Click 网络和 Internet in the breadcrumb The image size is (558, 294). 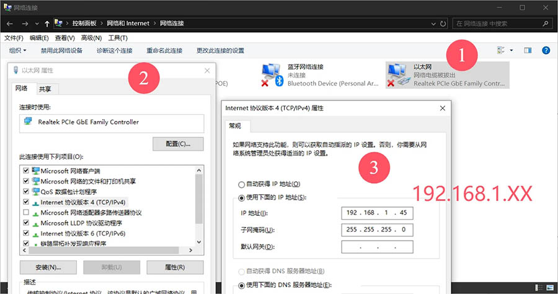click(128, 24)
